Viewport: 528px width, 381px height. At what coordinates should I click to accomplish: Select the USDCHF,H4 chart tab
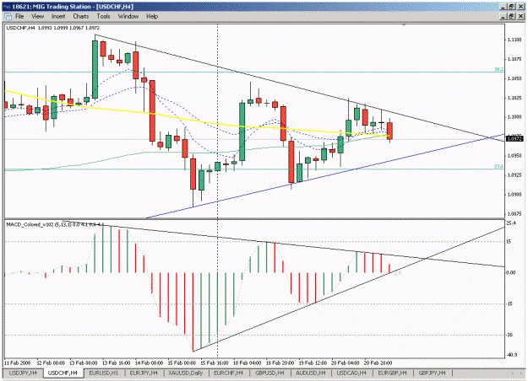pos(63,373)
